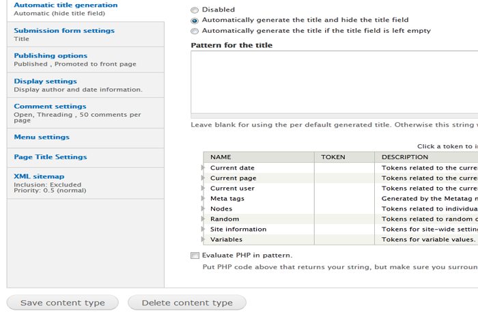Click the 'Current date' row name
The height and width of the screenshot is (315, 478).
click(232, 168)
